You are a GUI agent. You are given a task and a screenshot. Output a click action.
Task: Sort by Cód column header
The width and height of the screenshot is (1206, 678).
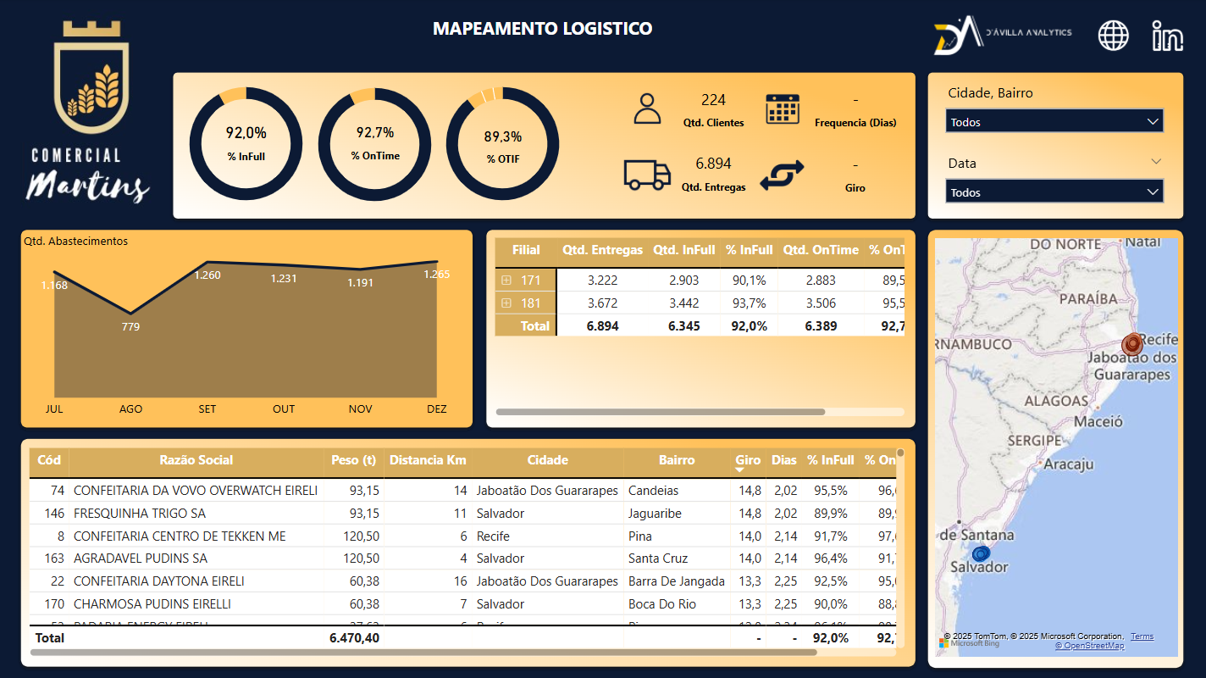click(50, 460)
